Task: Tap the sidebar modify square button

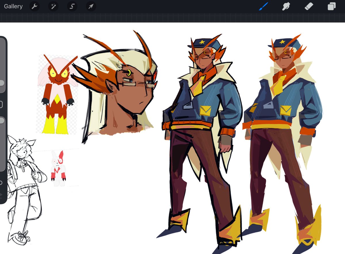Action: click(x=1, y=104)
